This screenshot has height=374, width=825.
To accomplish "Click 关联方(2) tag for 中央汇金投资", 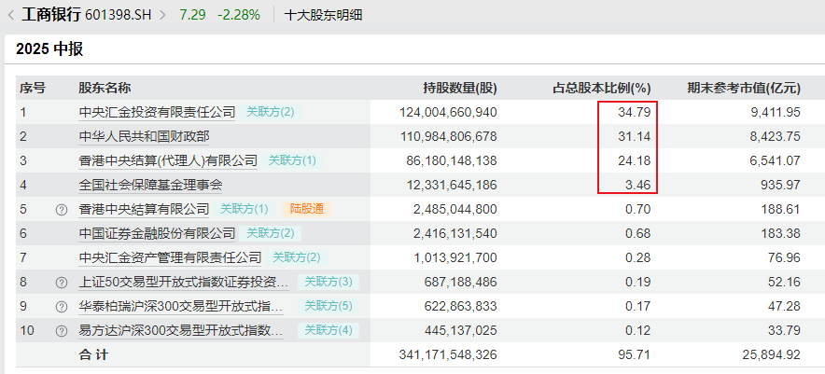I will coord(271,112).
